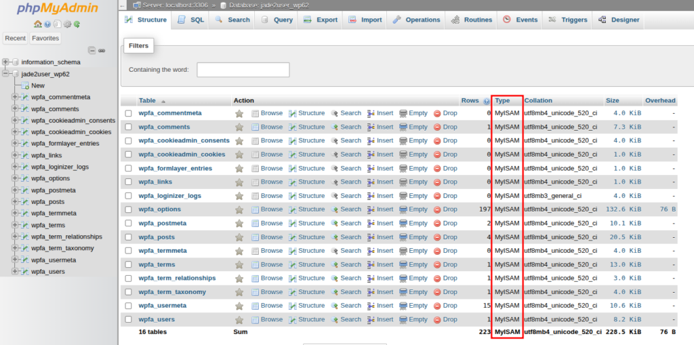This screenshot has height=345, width=694.
Task: Switch to the SQL tab
Action: coord(190,20)
